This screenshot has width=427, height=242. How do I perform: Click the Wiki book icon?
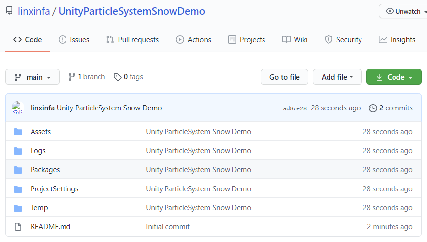(286, 40)
